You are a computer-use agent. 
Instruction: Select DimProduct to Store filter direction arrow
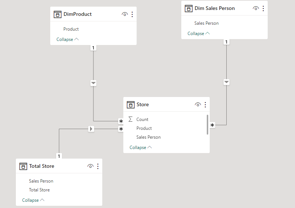(93, 83)
